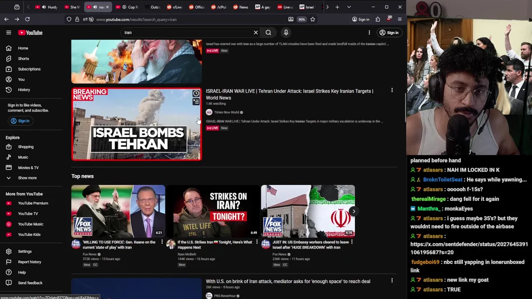This screenshot has width=532, height=299.
Task: Open Music under Explore
Action: (x=23, y=157)
